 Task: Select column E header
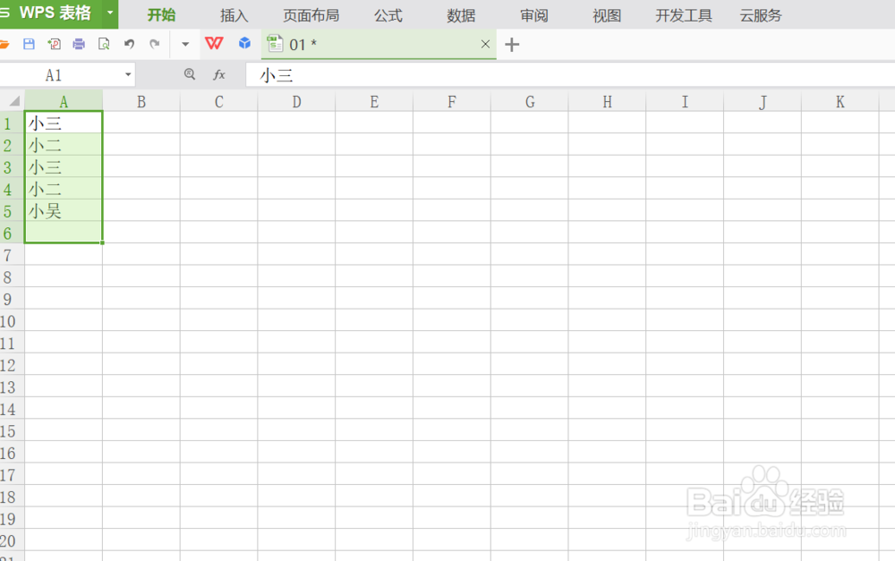374,101
